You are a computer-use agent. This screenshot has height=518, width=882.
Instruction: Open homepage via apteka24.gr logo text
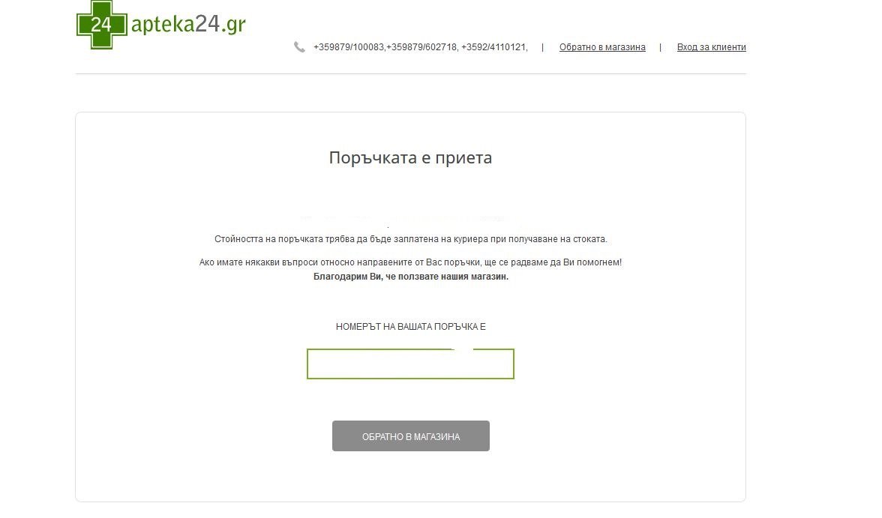tap(188, 24)
